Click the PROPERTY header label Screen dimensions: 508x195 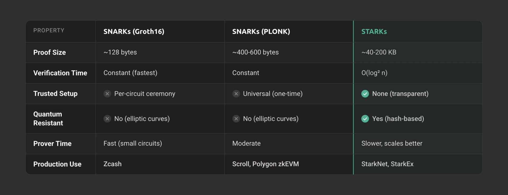pos(49,30)
